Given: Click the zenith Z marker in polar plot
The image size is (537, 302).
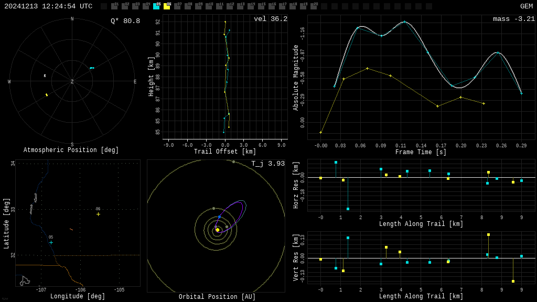Looking at the screenshot, I should coord(72,82).
